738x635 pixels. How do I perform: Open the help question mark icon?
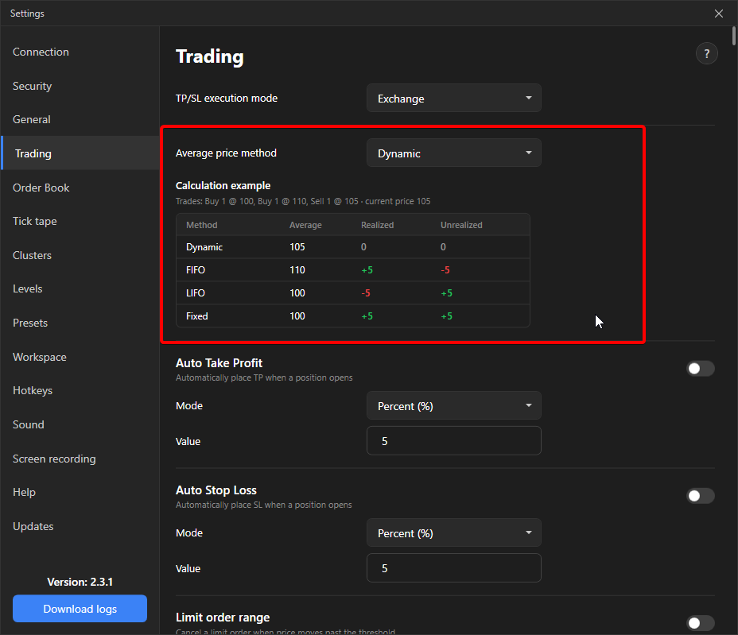[706, 53]
